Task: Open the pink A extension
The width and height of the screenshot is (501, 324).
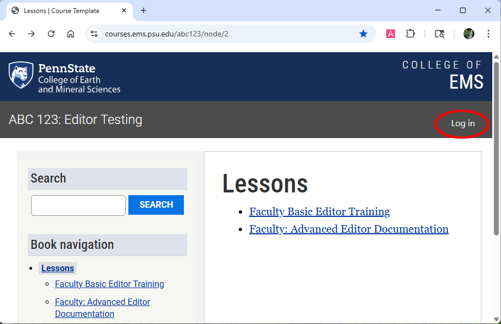Action: tap(391, 34)
